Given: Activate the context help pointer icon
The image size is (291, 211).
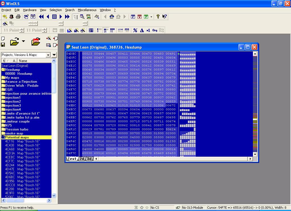Looking at the screenshot, I should [x=165, y=17].
